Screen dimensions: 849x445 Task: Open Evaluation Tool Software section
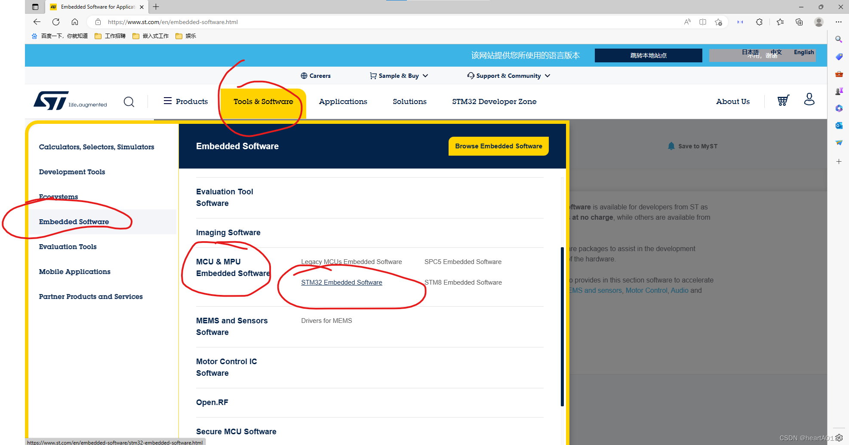pos(225,197)
